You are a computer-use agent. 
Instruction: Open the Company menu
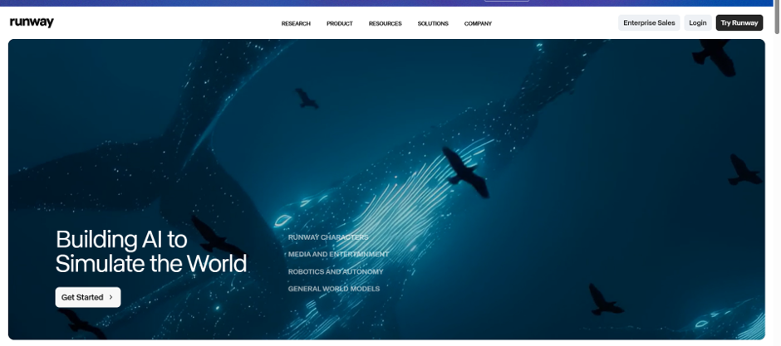pyautogui.click(x=478, y=24)
